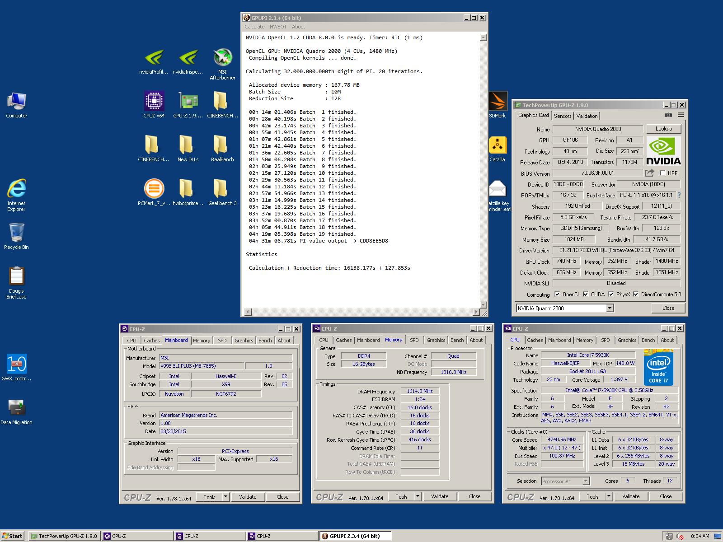Click the Close button in GPU-Z
The image size is (723, 542).
click(668, 308)
